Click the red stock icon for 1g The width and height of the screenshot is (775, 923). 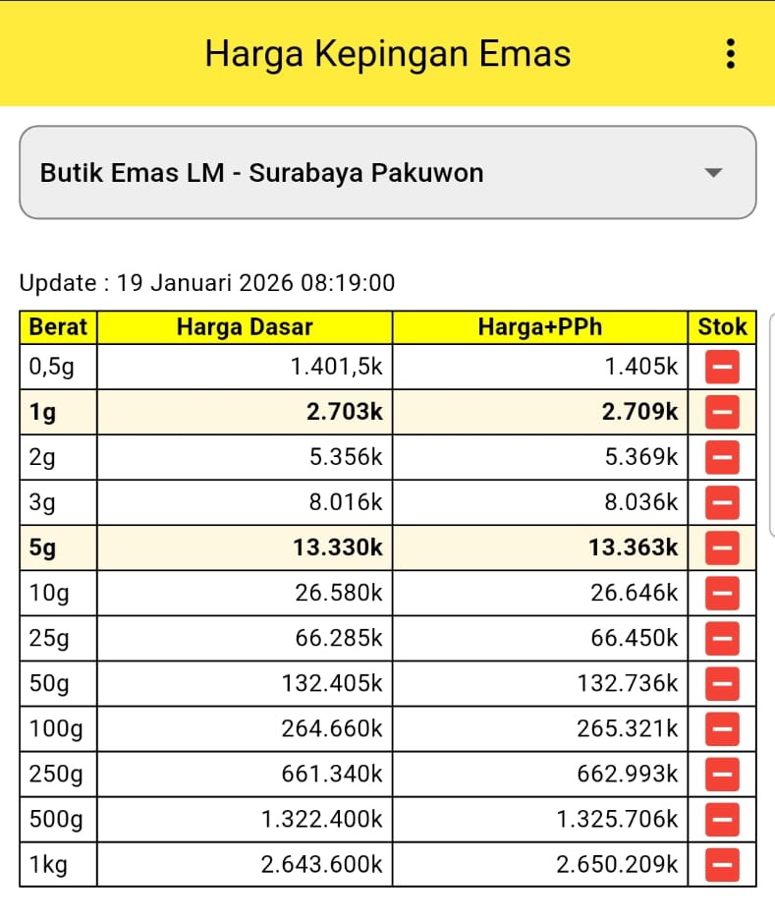tap(722, 413)
